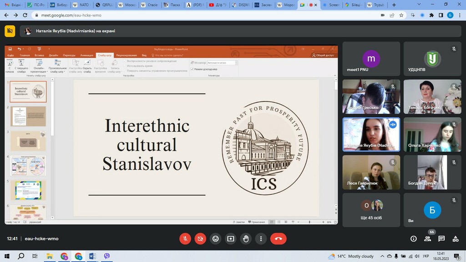The image size is (466, 262).
Task: Open the emoji reactions button
Action: click(x=215, y=238)
